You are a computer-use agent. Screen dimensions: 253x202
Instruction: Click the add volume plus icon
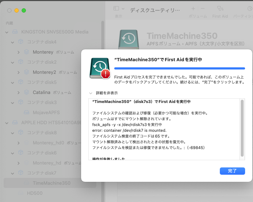(193, 9)
